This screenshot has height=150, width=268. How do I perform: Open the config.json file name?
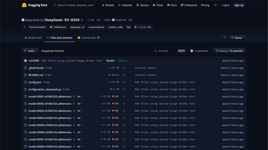point(35,82)
